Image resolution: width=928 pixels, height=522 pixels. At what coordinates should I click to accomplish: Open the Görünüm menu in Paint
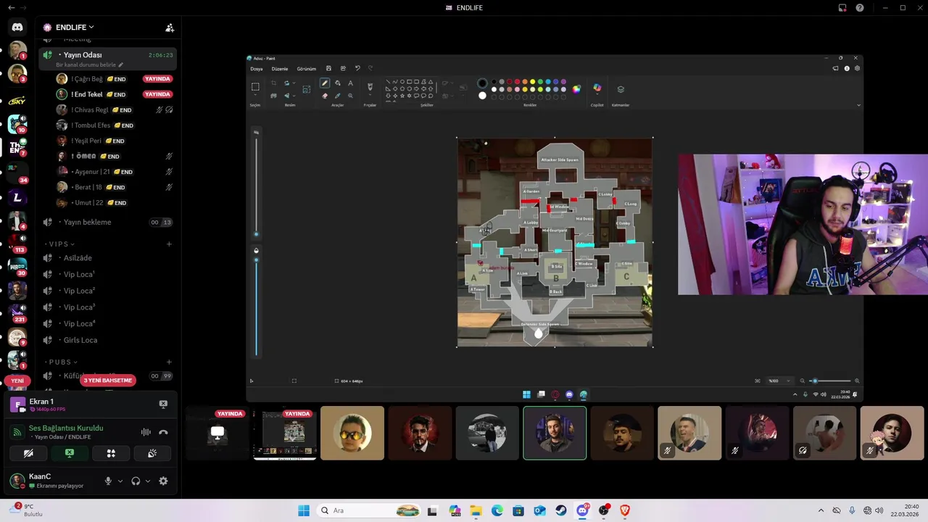(x=307, y=69)
